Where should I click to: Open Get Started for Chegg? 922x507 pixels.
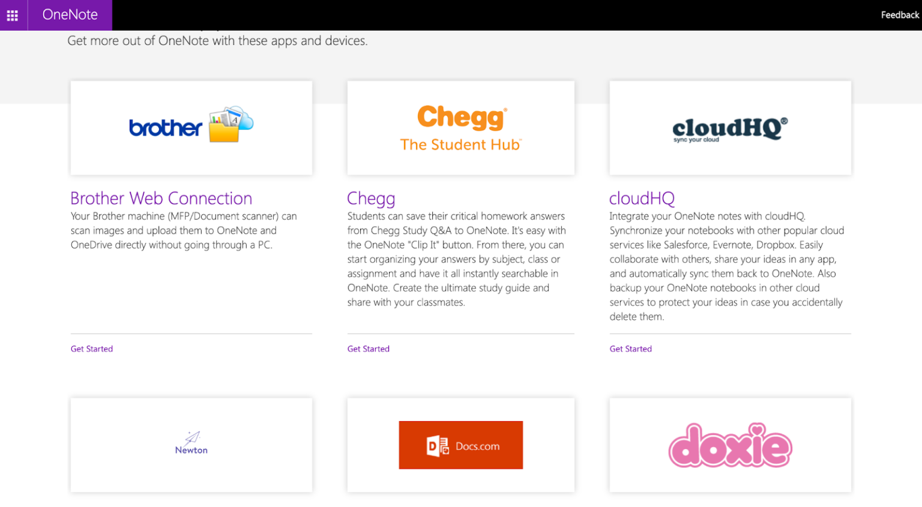(368, 349)
